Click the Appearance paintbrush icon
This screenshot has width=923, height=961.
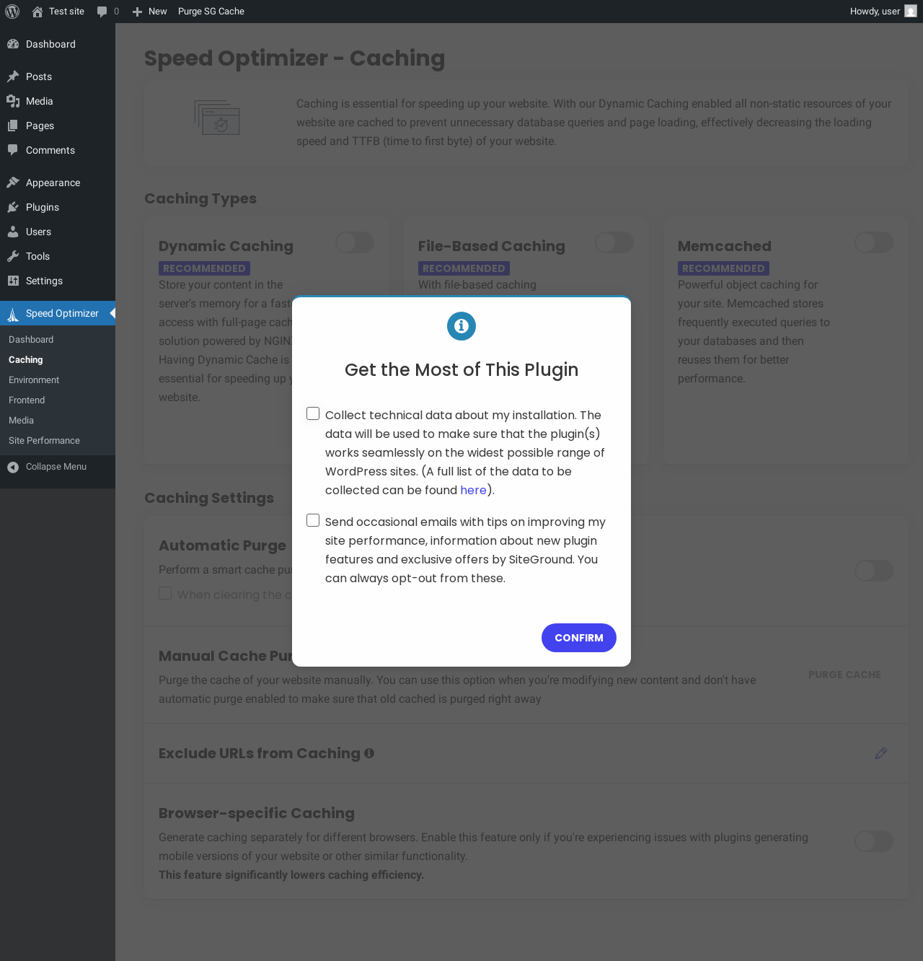click(x=13, y=183)
